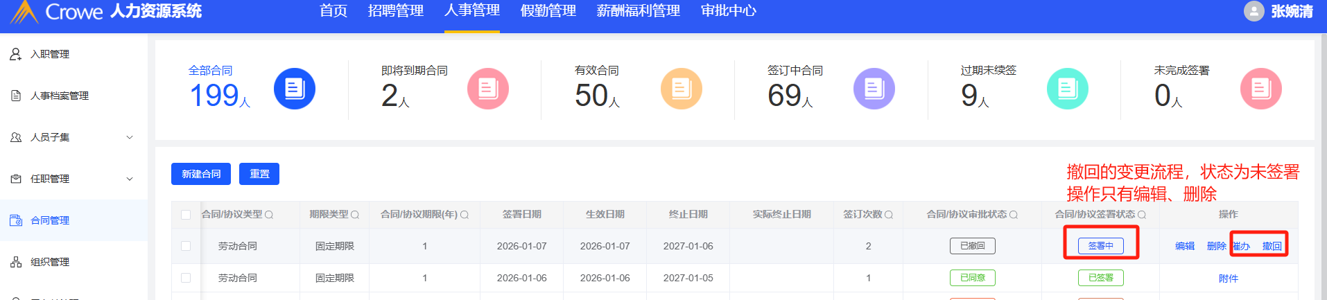Click 撤回 link in first row
The image size is (1327, 300).
click(1272, 246)
